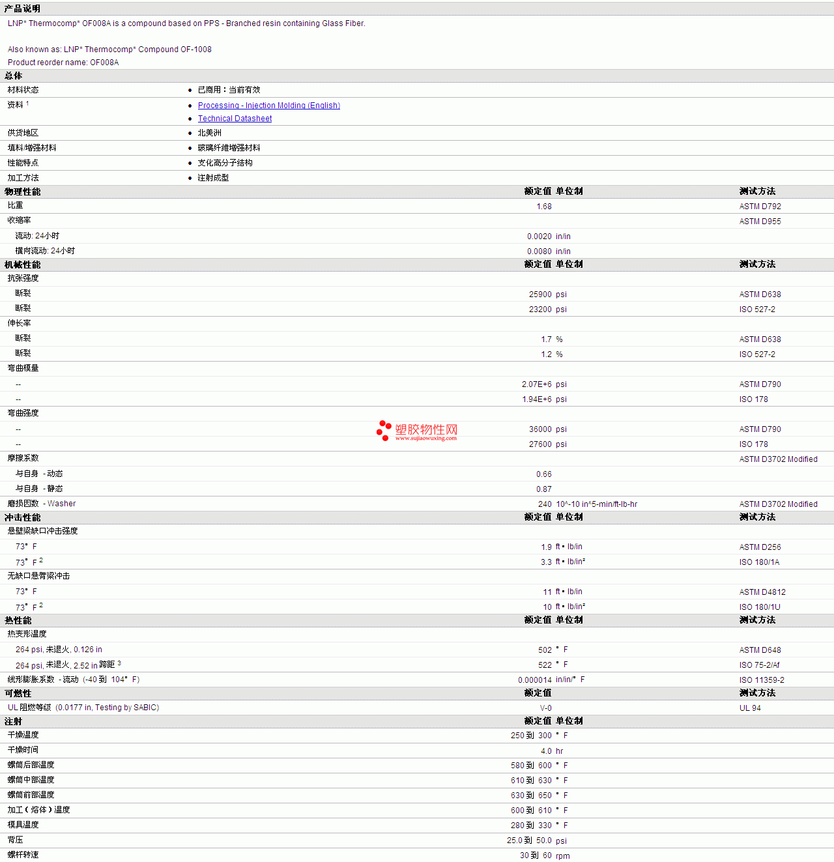Click ASTM D955 shrinkage test method
This screenshot has height=862, width=834.
(x=760, y=222)
